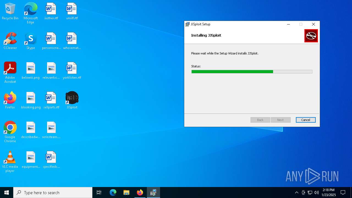Viewport: 352px width, 198px height.
Task: Select the seriesteam... image file
Action: point(51,130)
